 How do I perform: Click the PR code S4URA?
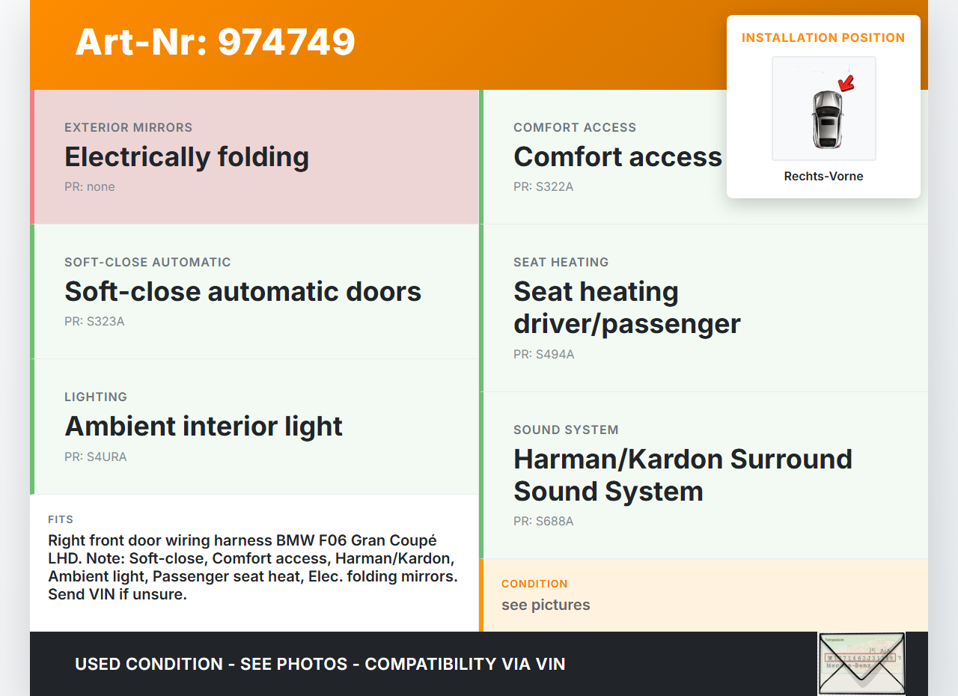[95, 457]
